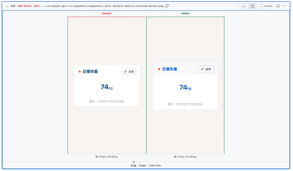Click the 編集 button in the Deleted image
Screen dimensions: 293x171
(x=129, y=72)
